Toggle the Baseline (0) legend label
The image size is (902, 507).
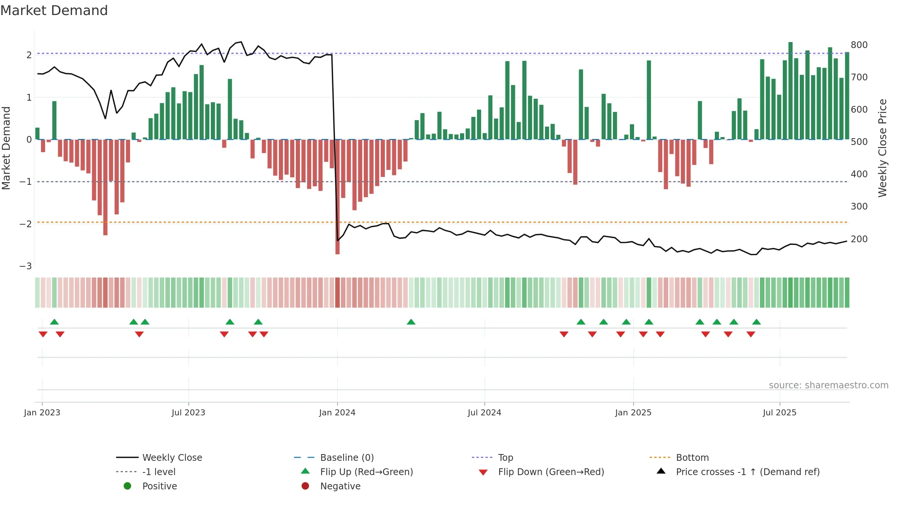pyautogui.click(x=347, y=457)
